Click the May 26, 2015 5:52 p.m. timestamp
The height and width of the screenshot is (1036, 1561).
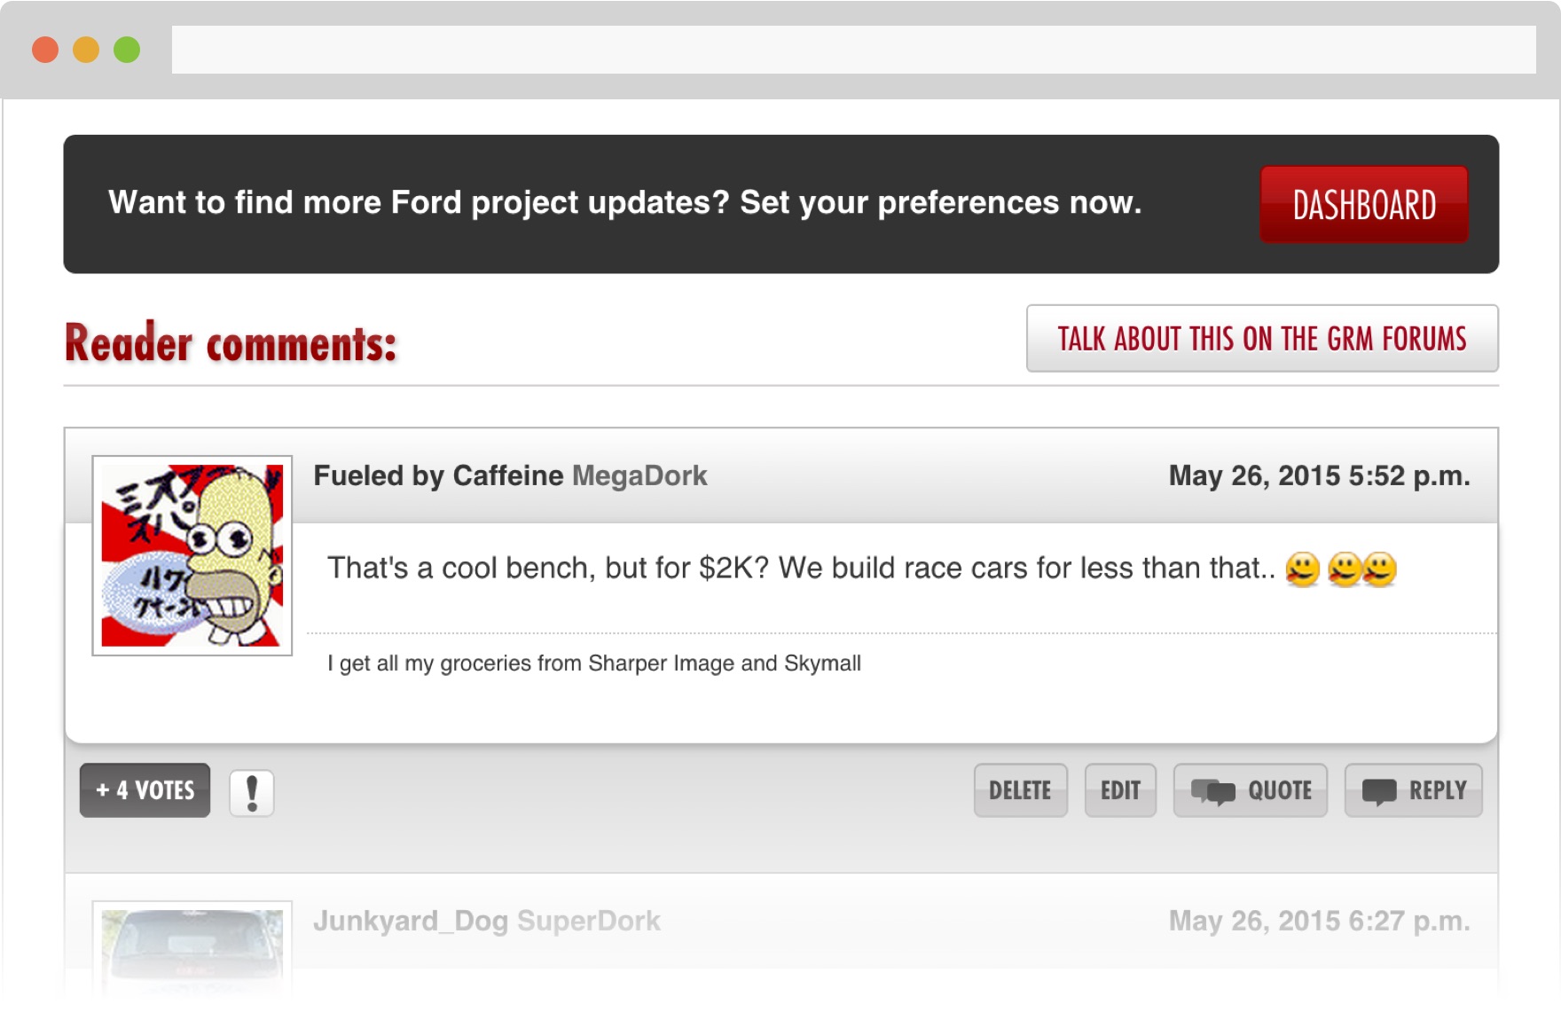point(1319,476)
